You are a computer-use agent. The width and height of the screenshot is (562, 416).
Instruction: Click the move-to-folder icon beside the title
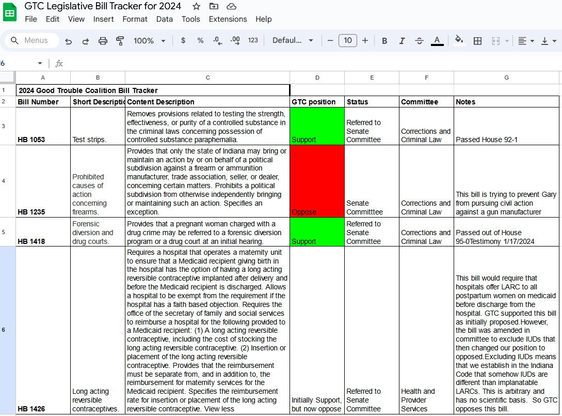(x=214, y=7)
